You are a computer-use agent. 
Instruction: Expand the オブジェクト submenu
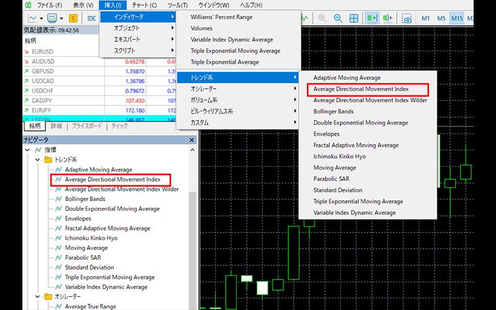[138, 28]
